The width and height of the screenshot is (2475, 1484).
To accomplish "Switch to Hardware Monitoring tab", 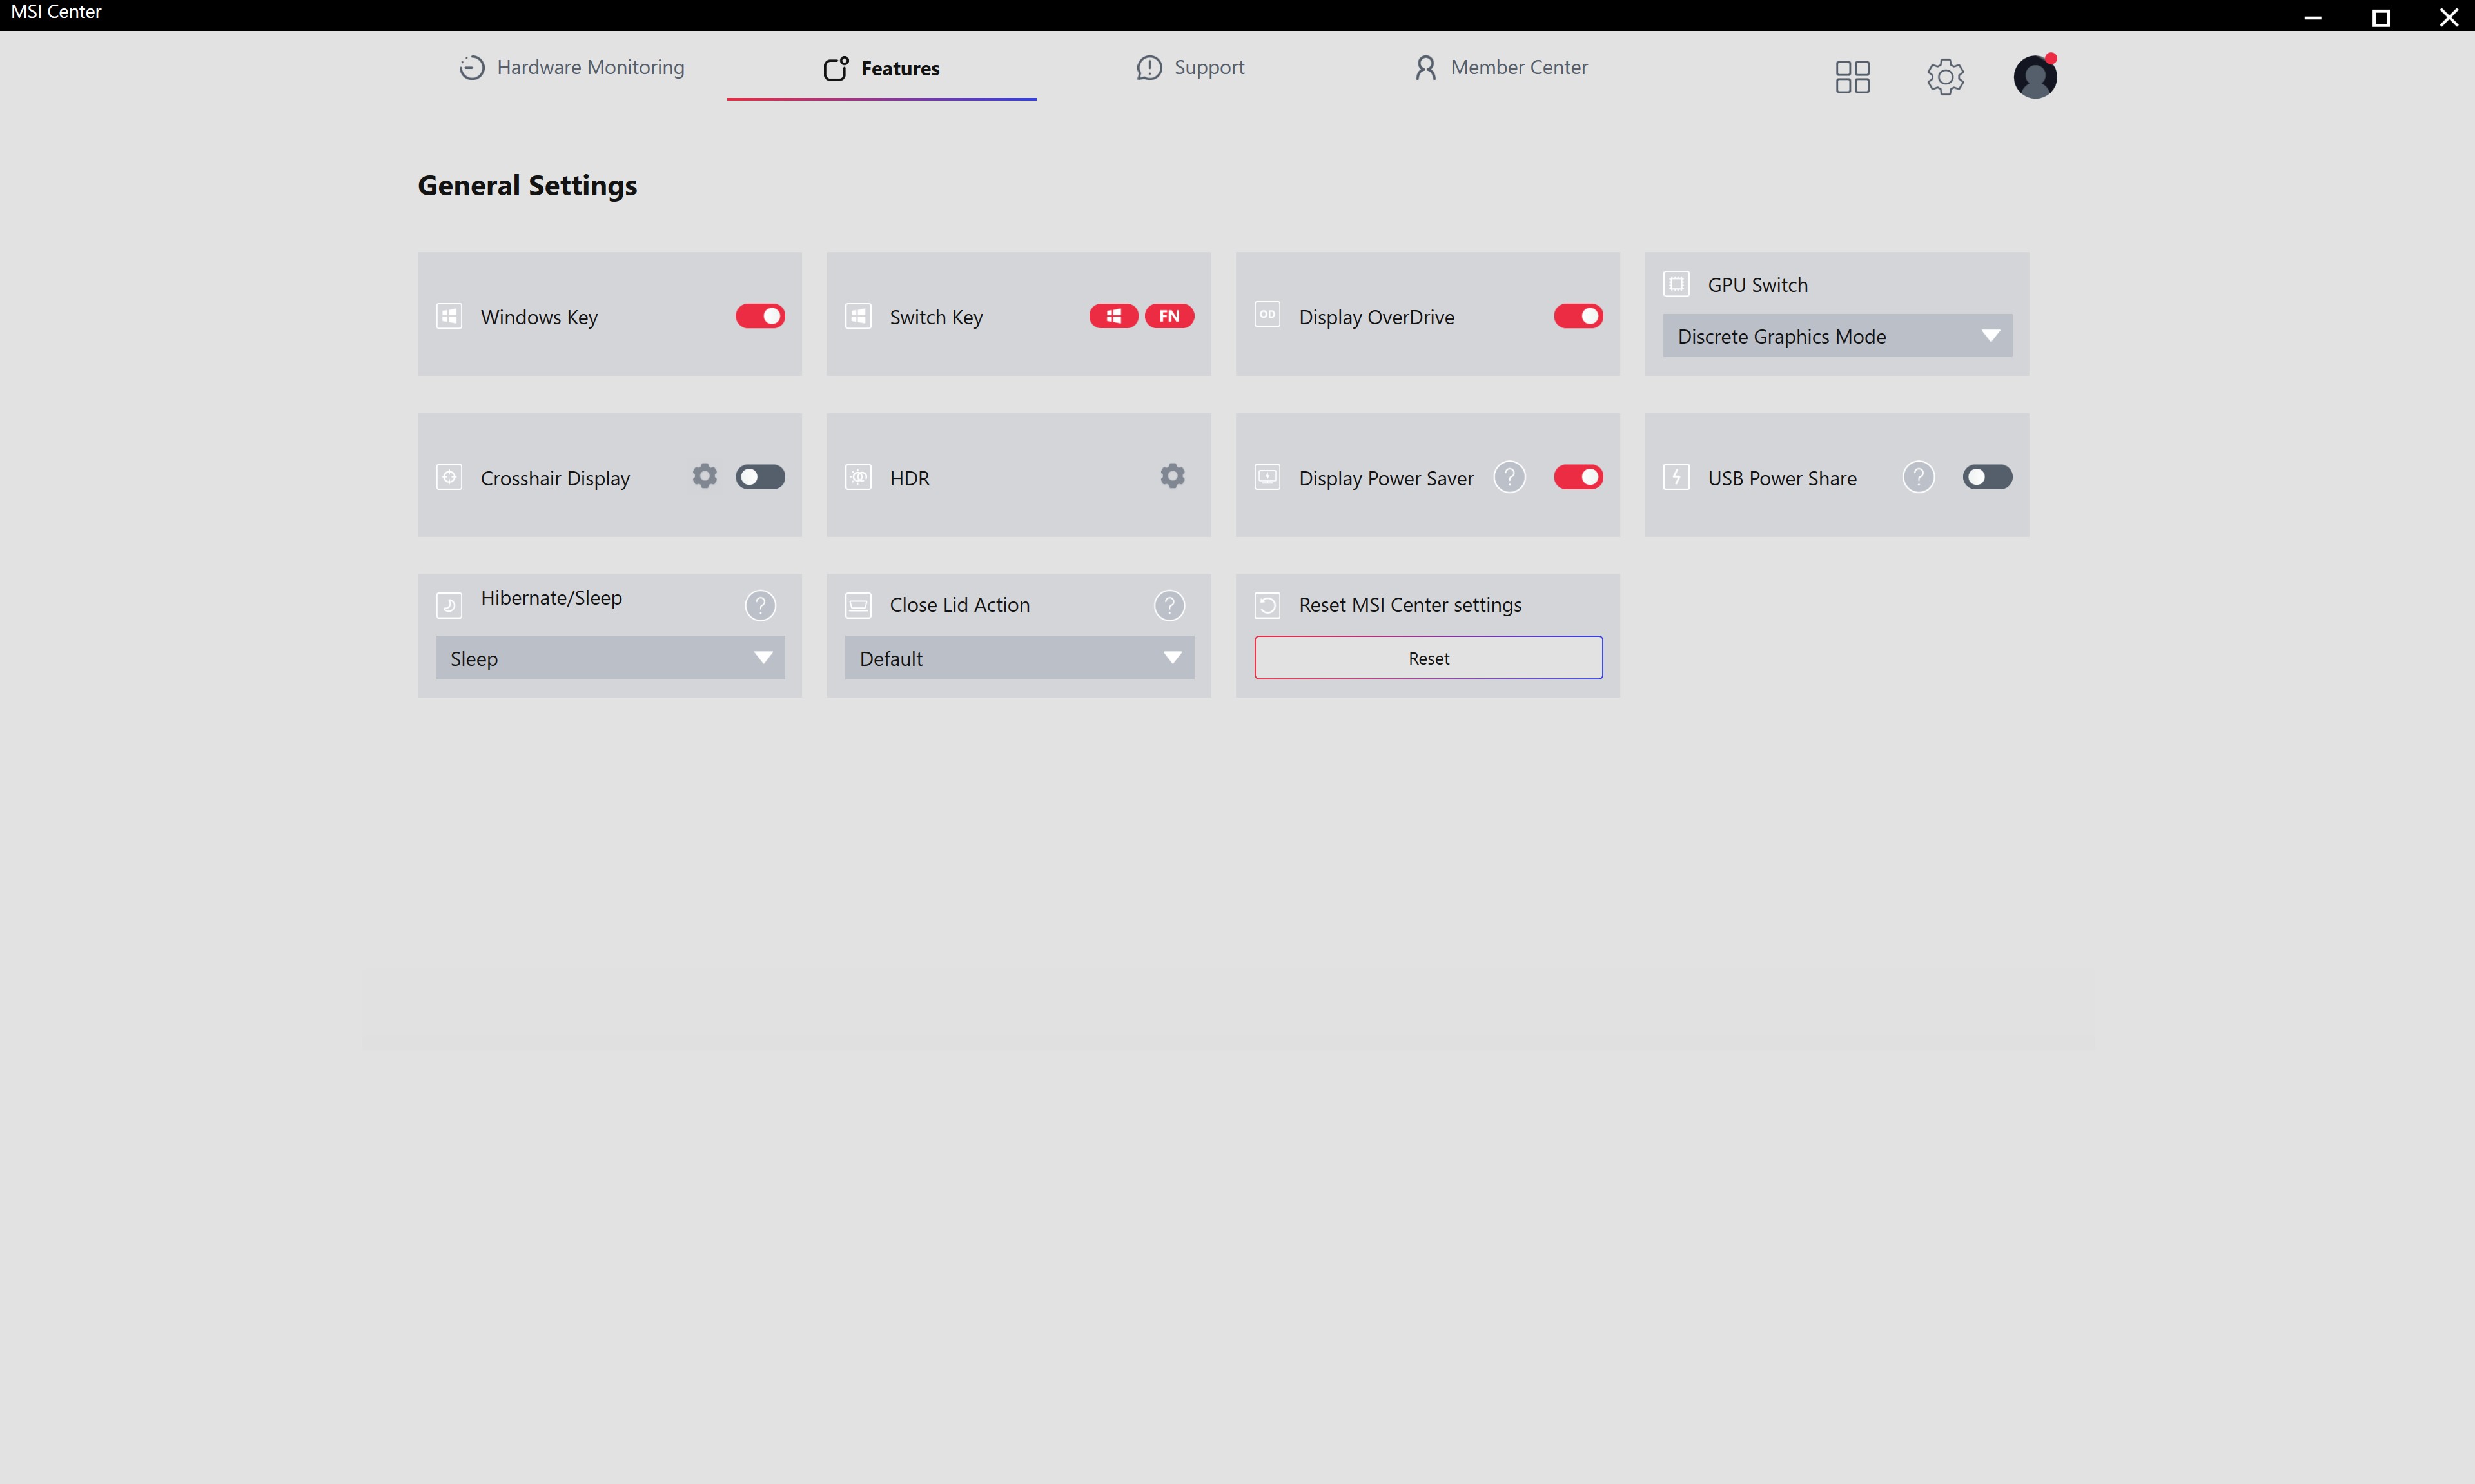I will (x=572, y=67).
